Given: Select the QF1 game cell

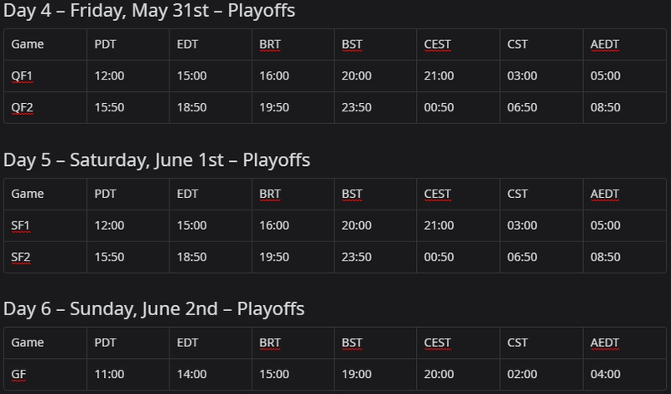Looking at the screenshot, I should click(45, 76).
